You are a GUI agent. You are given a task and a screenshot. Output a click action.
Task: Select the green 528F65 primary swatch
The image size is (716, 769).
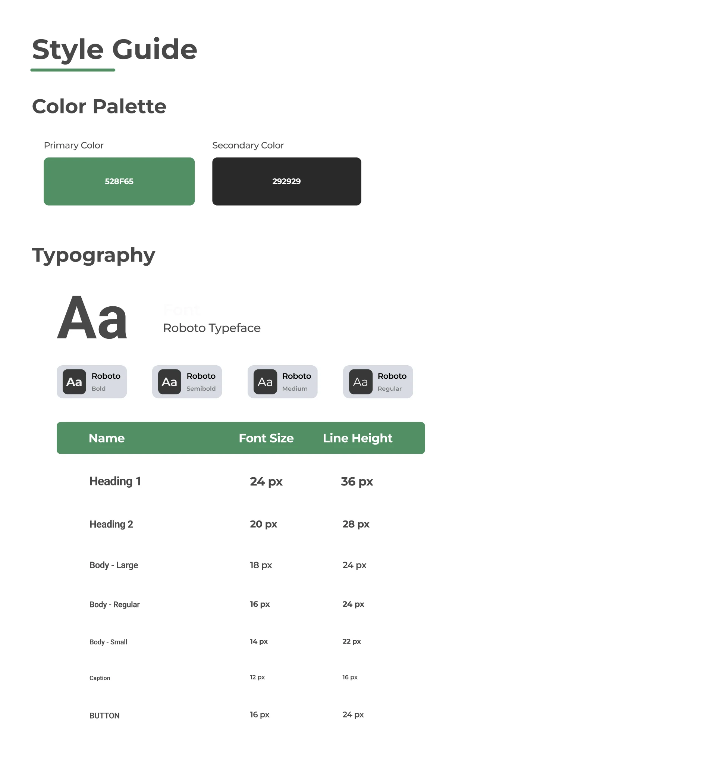pos(119,181)
